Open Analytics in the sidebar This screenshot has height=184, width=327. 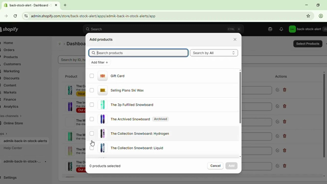[11, 107]
